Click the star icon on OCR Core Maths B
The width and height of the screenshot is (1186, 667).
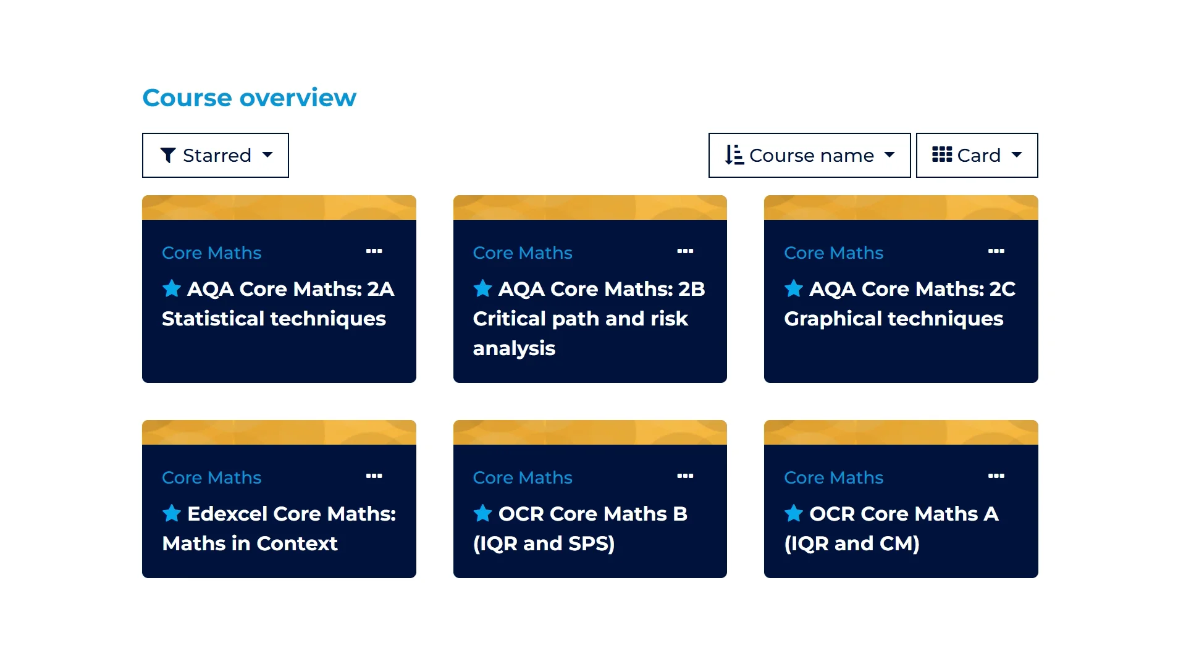(x=482, y=513)
